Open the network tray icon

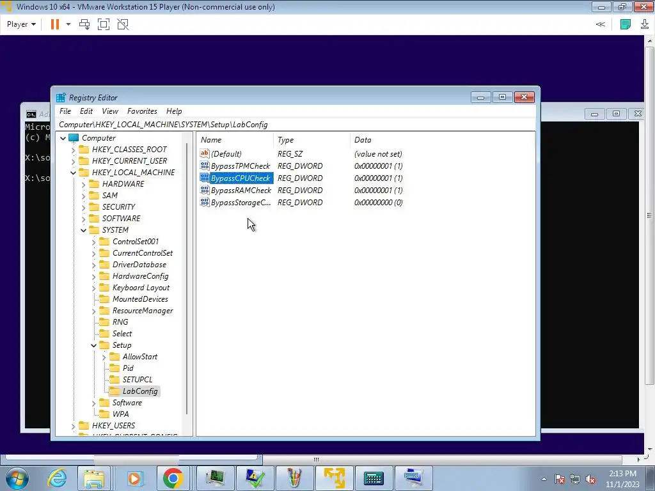pyautogui.click(x=575, y=479)
